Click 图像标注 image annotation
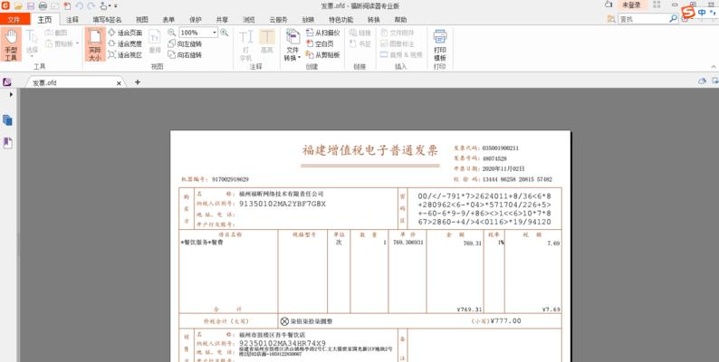The image size is (719, 362). coord(398,43)
